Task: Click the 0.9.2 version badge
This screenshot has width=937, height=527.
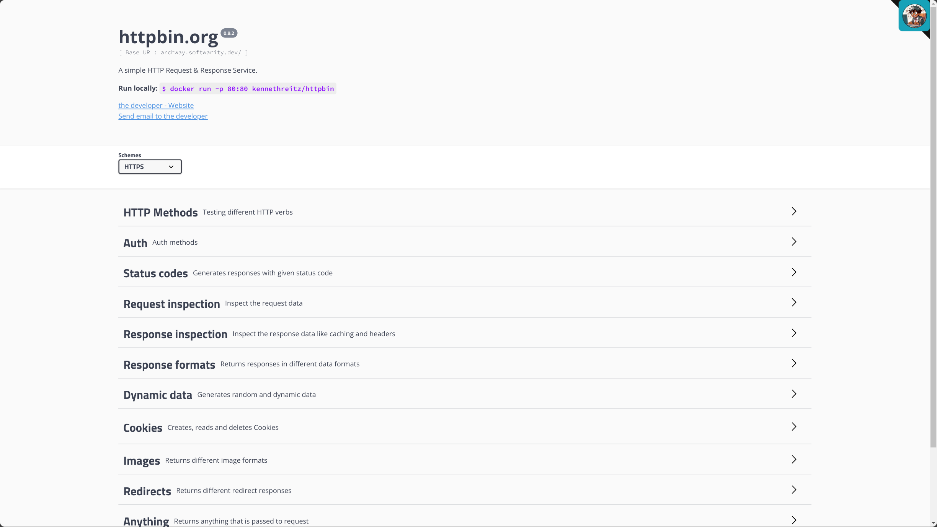Action: click(229, 33)
